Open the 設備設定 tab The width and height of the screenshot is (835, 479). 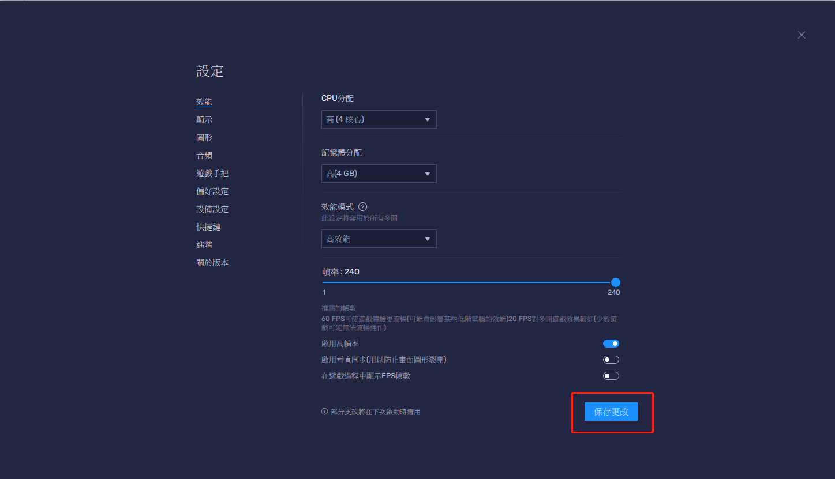point(212,209)
